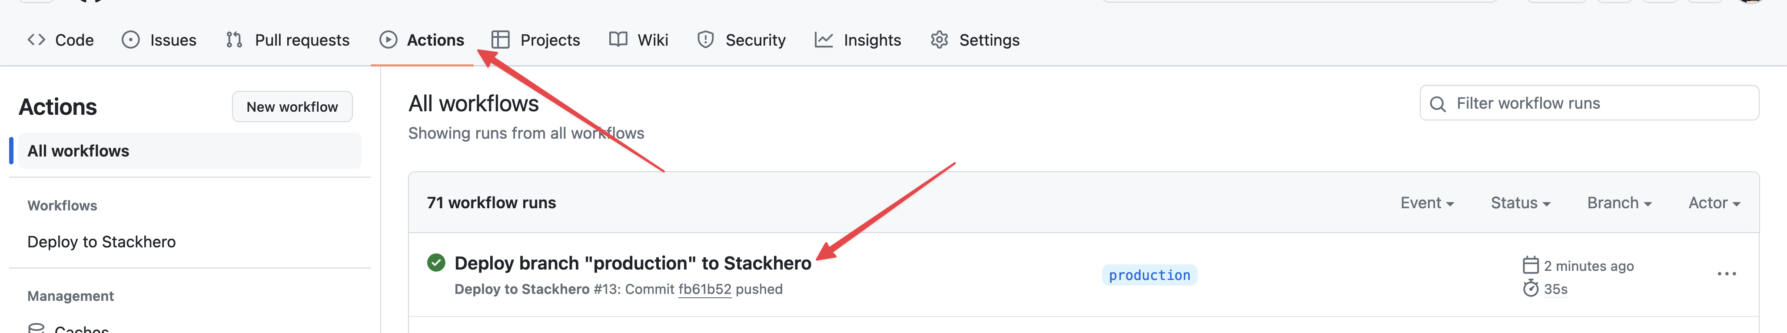Click the Code angle-brackets icon
Viewport: 1787px width, 333px height.
coord(37,40)
